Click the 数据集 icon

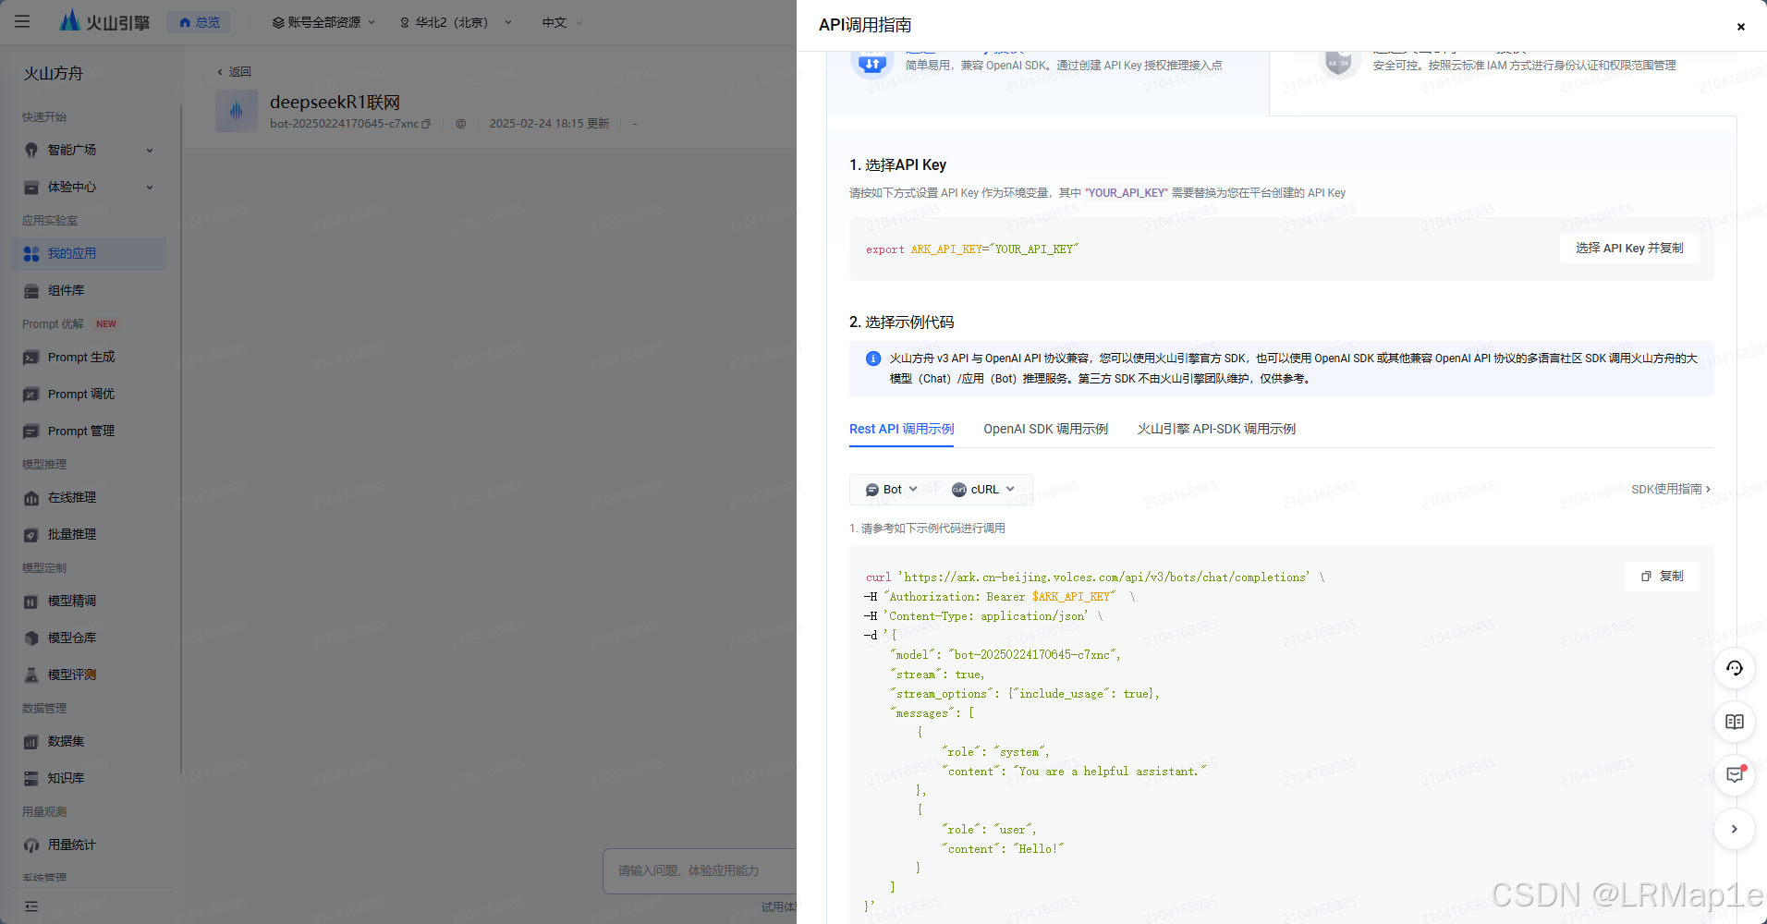pos(31,742)
